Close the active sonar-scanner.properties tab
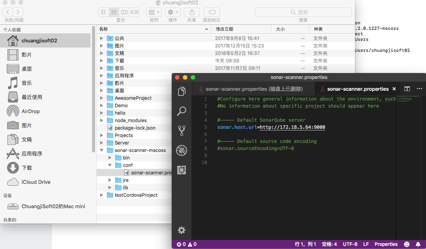Screen dimensions: 426x249 (x=394, y=89)
